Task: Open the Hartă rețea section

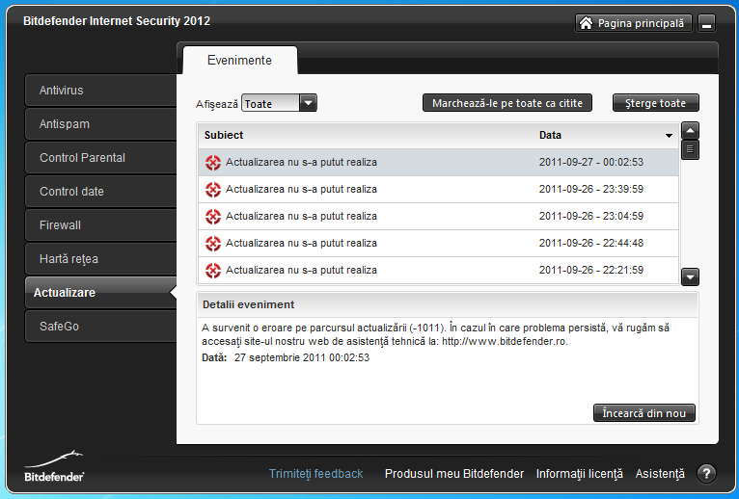Action: 101,258
